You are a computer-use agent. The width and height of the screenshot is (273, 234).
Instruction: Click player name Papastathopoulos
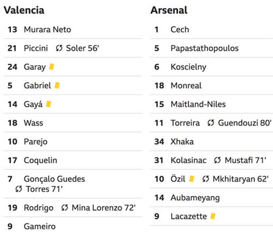(204, 48)
